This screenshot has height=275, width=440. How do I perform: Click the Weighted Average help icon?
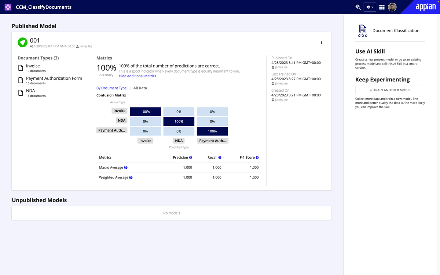pyautogui.click(x=131, y=177)
